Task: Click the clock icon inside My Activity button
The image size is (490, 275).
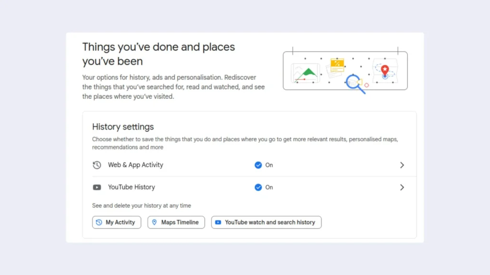Action: [100, 222]
